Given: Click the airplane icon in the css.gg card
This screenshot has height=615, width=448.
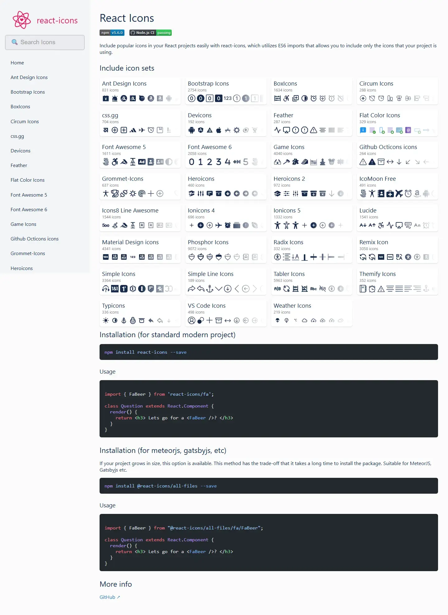Looking at the screenshot, I should tap(142, 130).
